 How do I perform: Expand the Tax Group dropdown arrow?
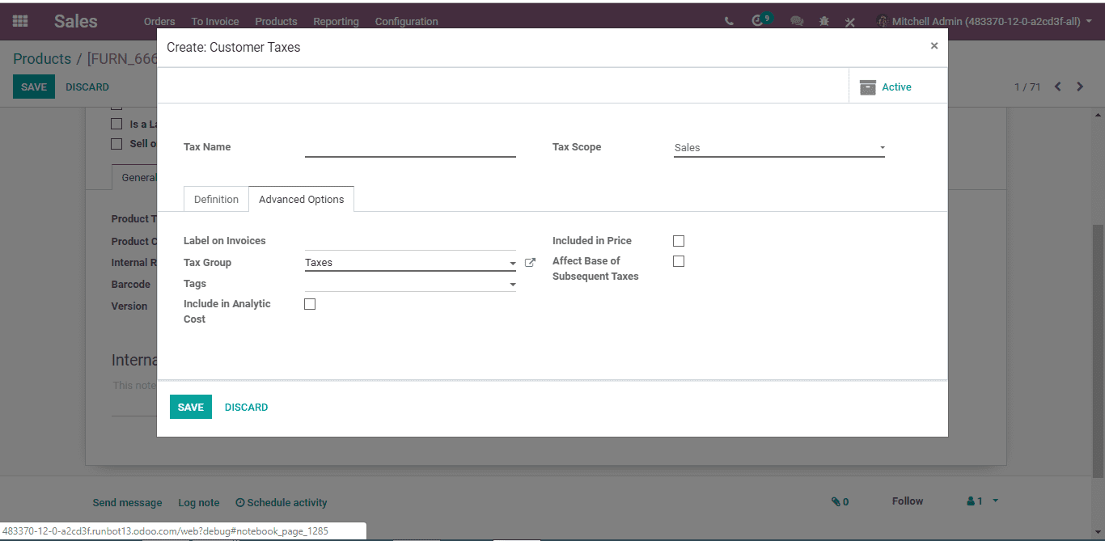pos(513,264)
